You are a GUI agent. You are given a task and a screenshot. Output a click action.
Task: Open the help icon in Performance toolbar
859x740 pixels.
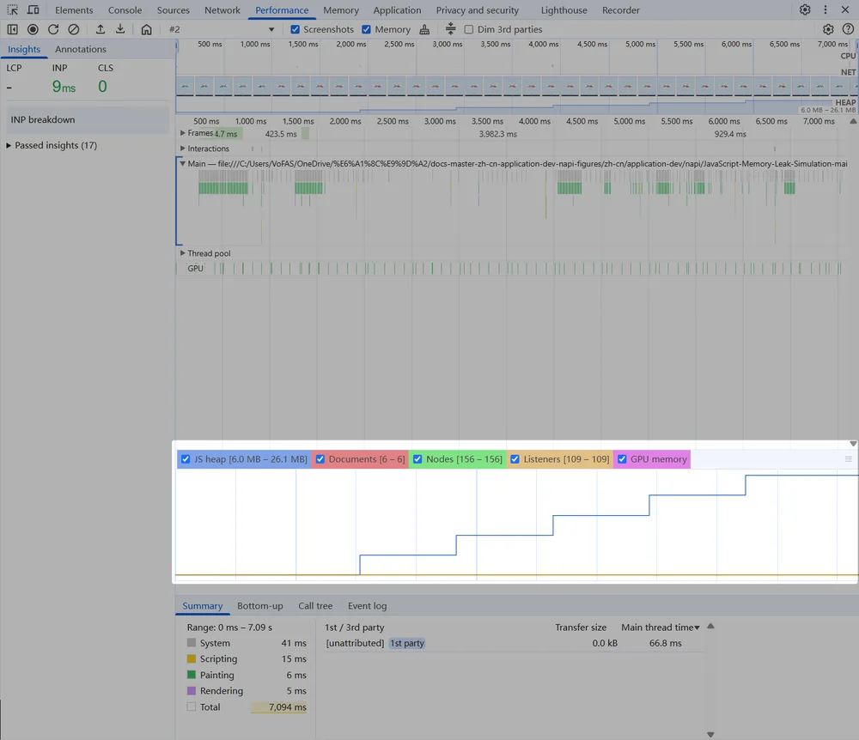[848, 29]
